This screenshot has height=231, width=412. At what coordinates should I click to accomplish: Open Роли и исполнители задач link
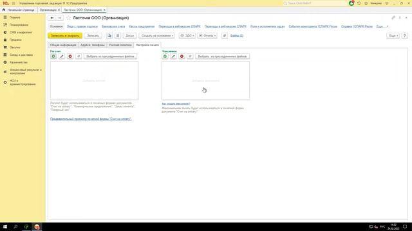pyautogui.click(x=268, y=26)
